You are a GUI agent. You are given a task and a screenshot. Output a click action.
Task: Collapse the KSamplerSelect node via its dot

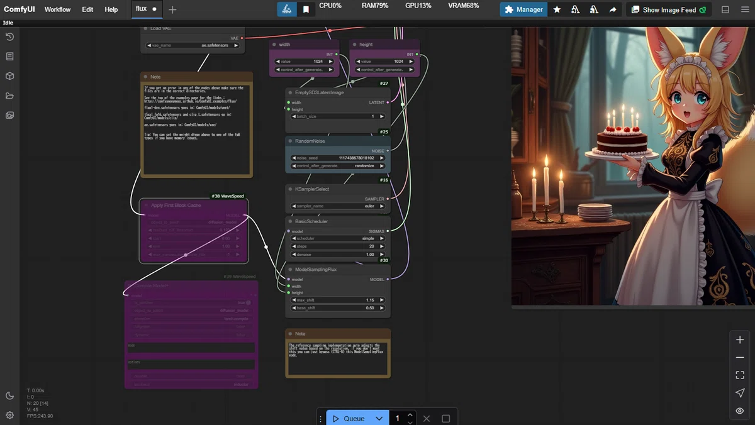[x=290, y=189]
